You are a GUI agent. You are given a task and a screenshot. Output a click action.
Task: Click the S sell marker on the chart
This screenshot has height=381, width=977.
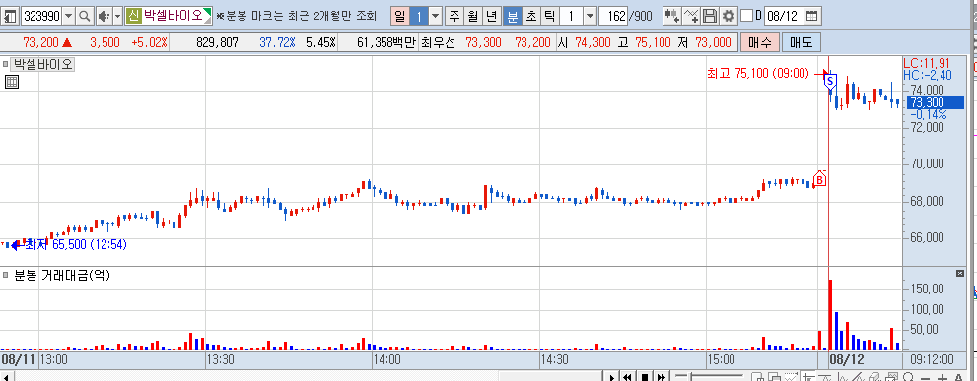[x=830, y=81]
